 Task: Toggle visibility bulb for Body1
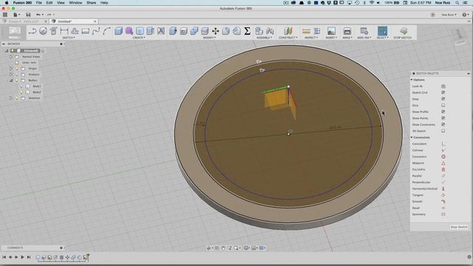pos(21,86)
